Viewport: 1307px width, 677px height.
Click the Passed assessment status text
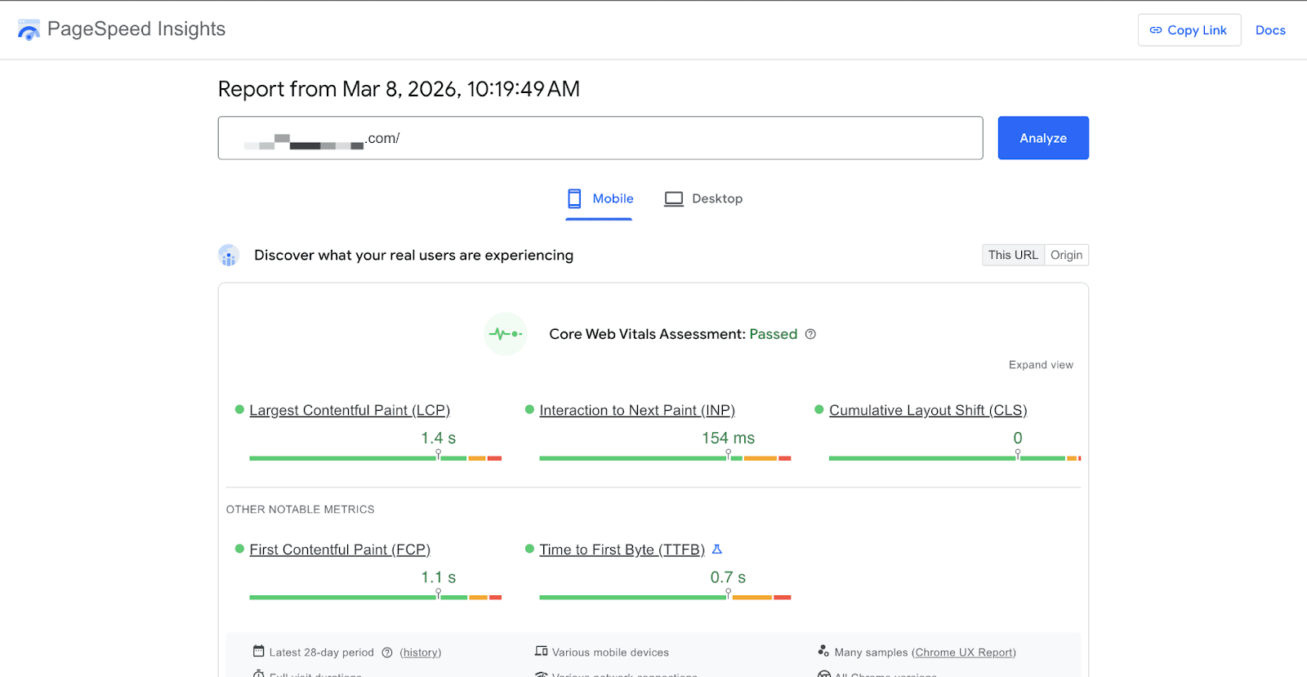[x=774, y=334]
